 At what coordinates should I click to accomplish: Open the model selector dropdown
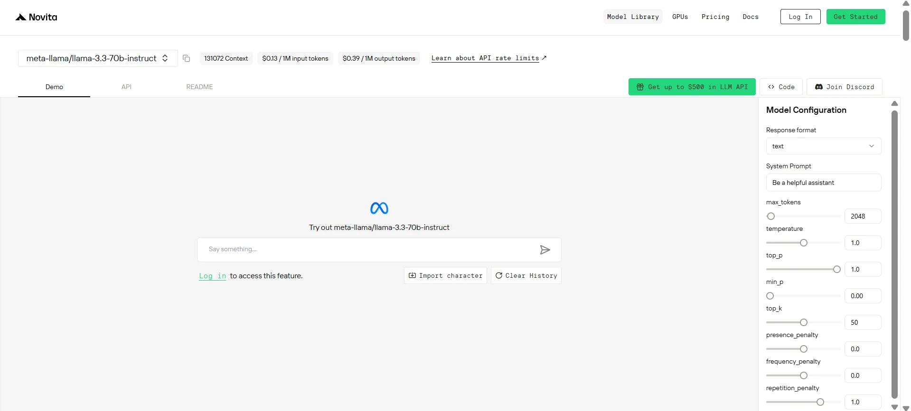click(x=98, y=58)
